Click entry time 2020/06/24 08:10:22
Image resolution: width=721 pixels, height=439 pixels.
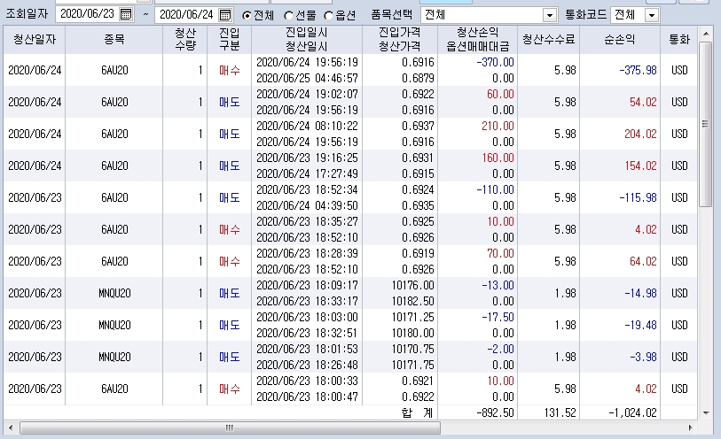pos(307,127)
